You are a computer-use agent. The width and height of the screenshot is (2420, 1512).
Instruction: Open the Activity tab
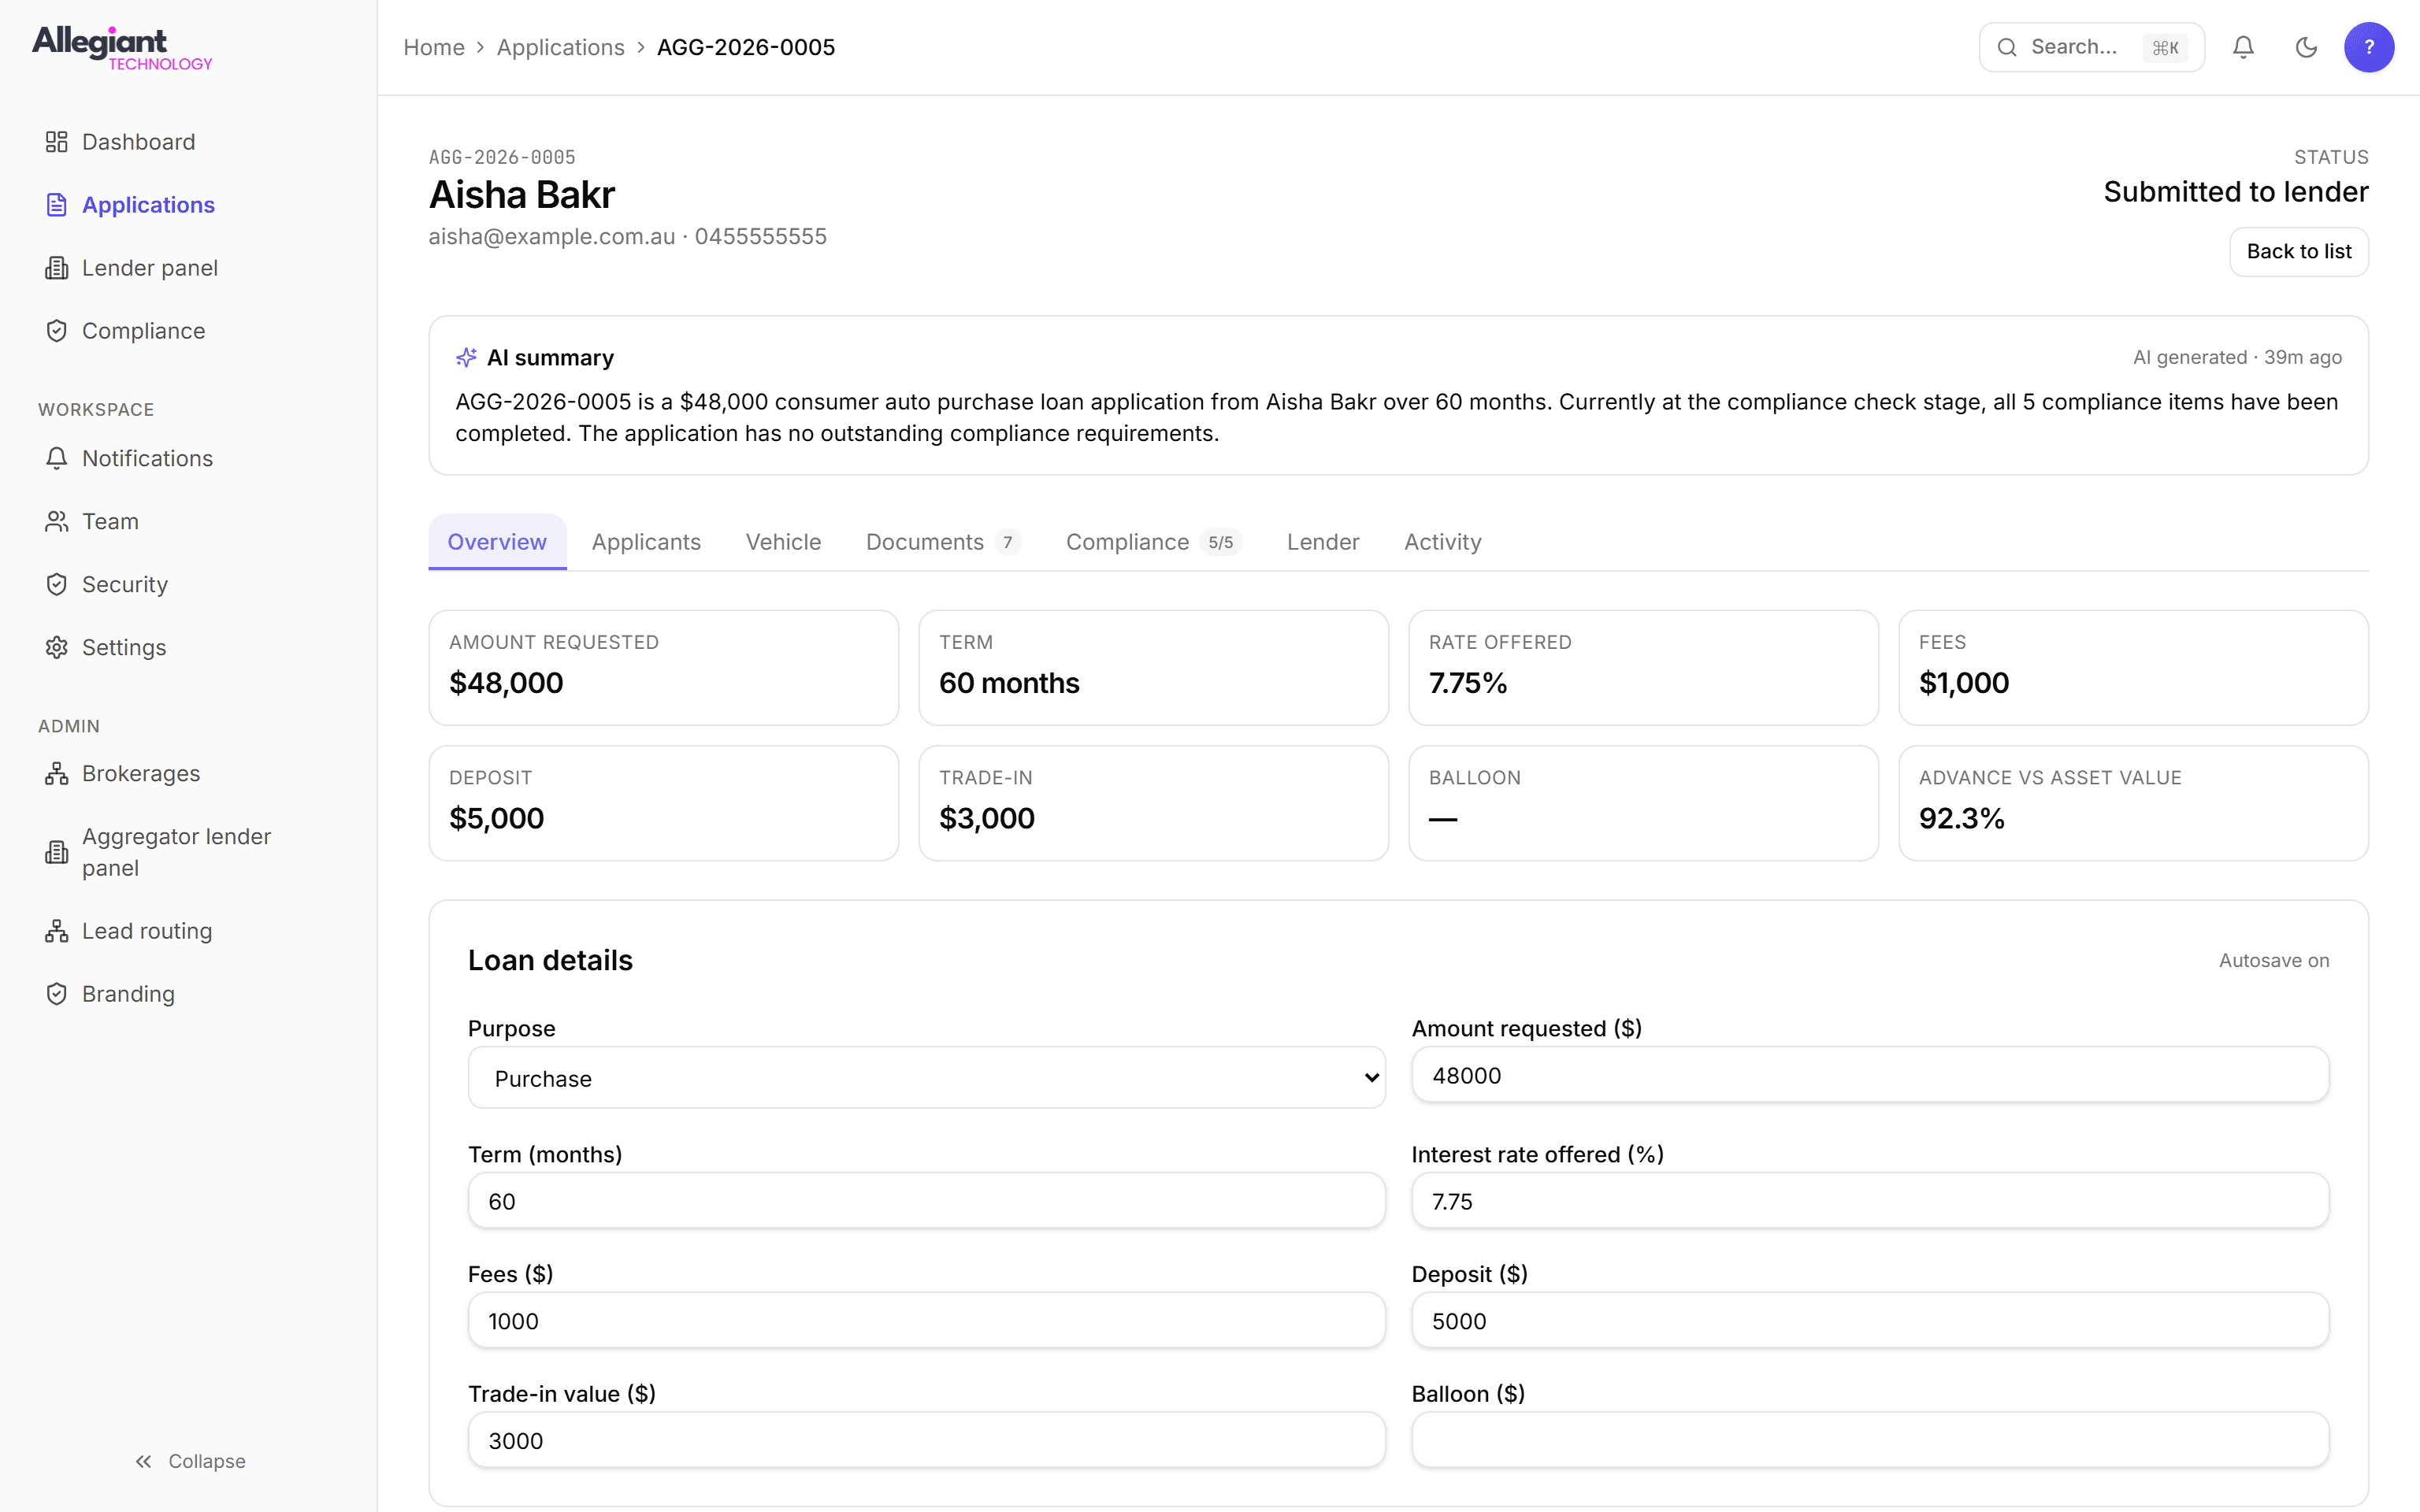tap(1442, 541)
